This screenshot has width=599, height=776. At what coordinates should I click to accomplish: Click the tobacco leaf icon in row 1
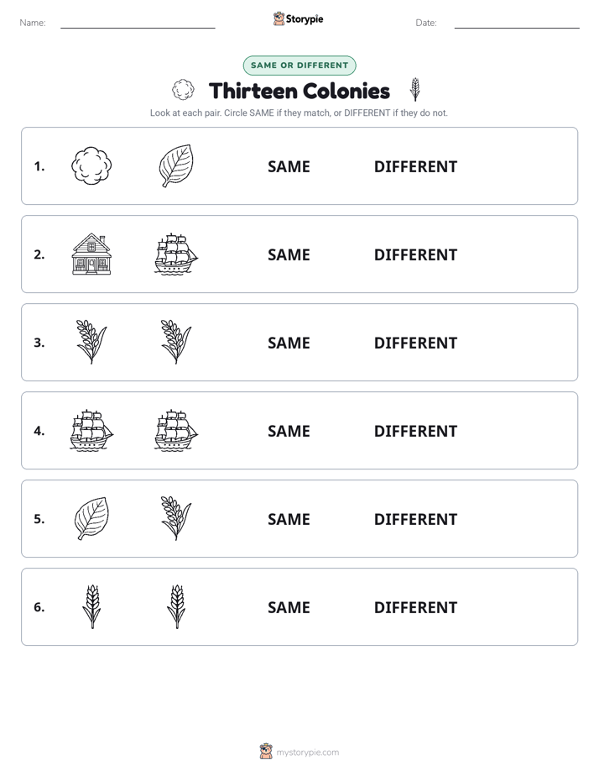176,165
